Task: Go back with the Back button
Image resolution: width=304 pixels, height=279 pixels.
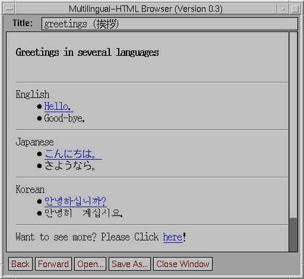Action: (20, 264)
